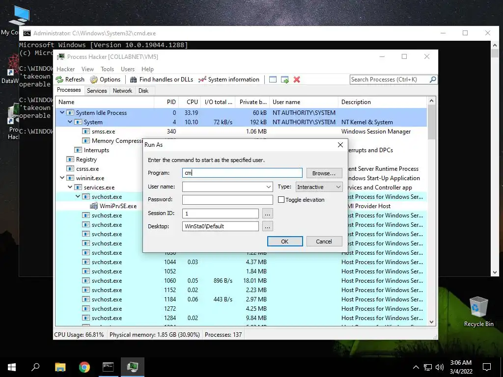The height and width of the screenshot is (377, 503).
Task: Collapse the services.exe tree node
Action: 70,187
